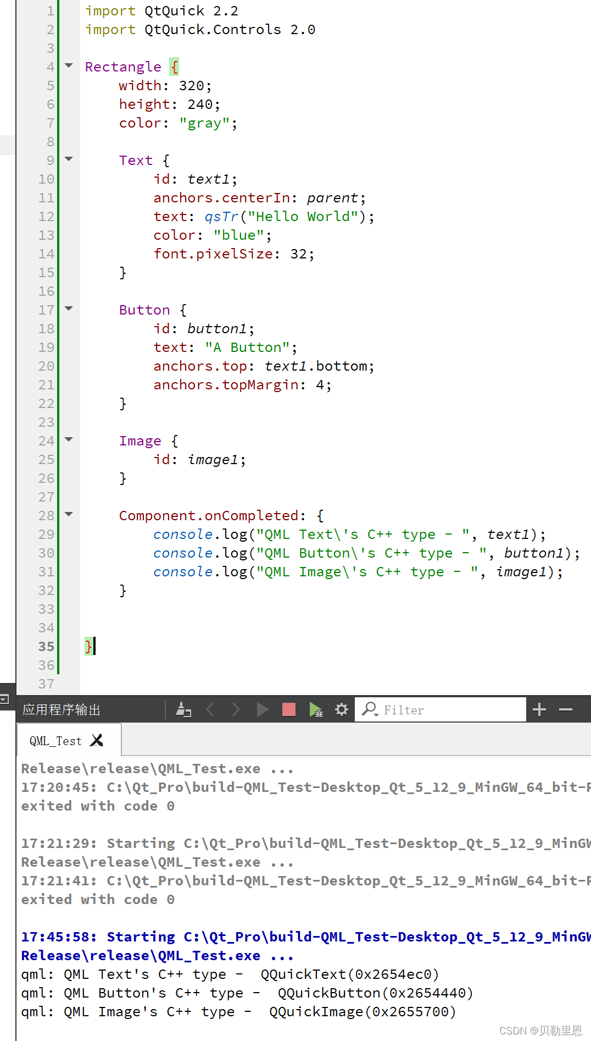
Task: Increase output font with plus icon
Action: (x=539, y=710)
